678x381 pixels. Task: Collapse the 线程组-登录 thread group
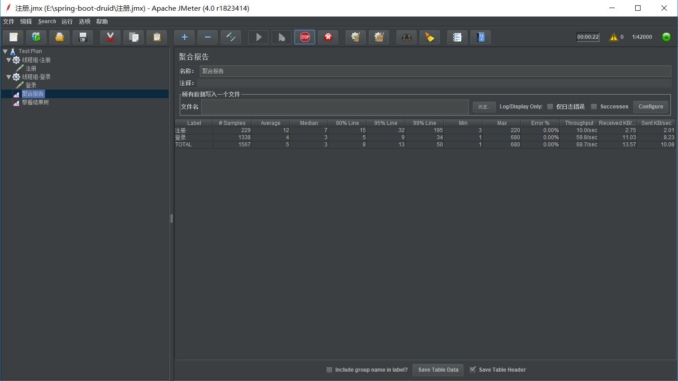point(8,77)
